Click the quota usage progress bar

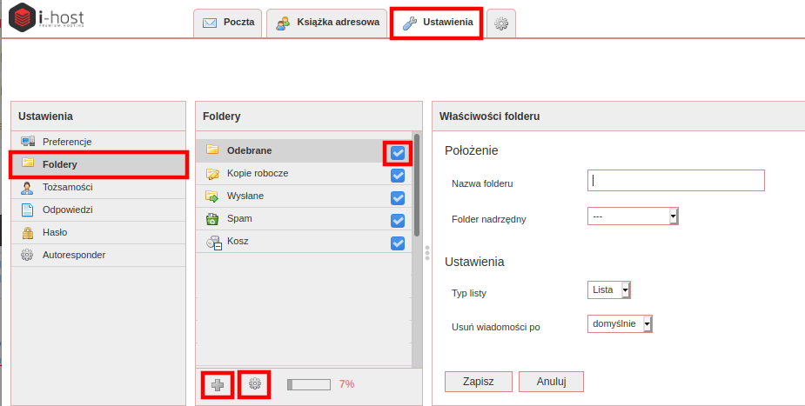click(x=309, y=384)
